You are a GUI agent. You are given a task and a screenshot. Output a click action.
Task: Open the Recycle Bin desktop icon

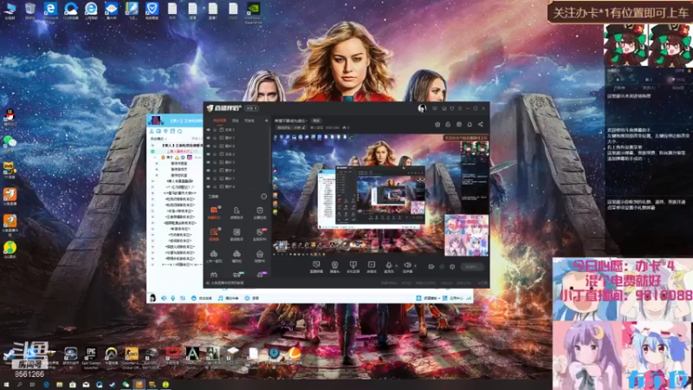pos(30,10)
